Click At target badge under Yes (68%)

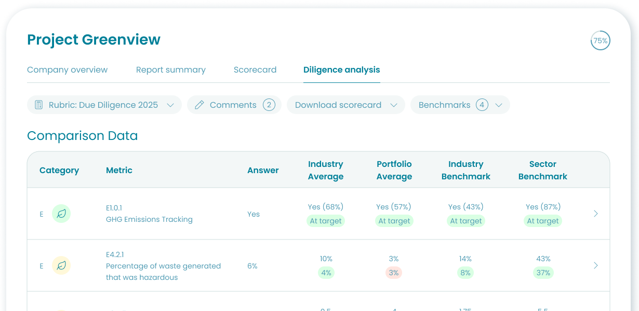[x=326, y=221]
